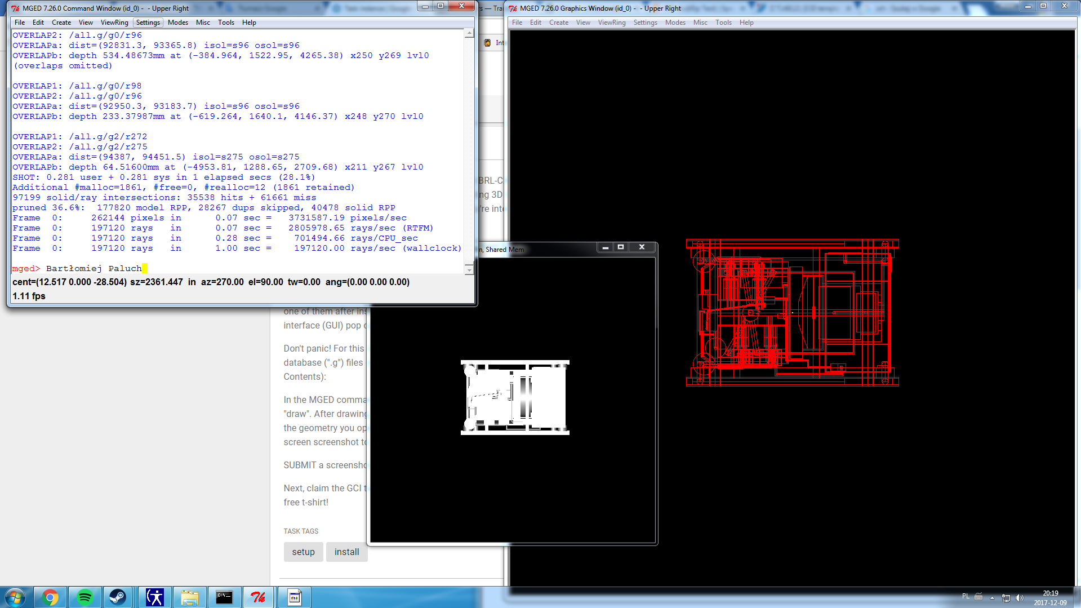Open File menu in Graphics Window
Viewport: 1081px width, 608px height.
click(517, 23)
